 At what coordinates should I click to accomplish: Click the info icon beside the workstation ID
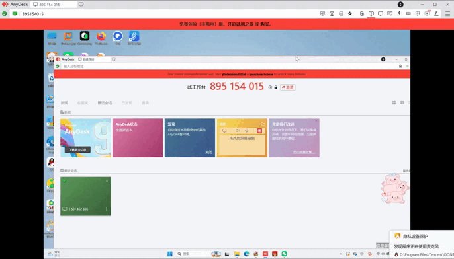pos(270,87)
